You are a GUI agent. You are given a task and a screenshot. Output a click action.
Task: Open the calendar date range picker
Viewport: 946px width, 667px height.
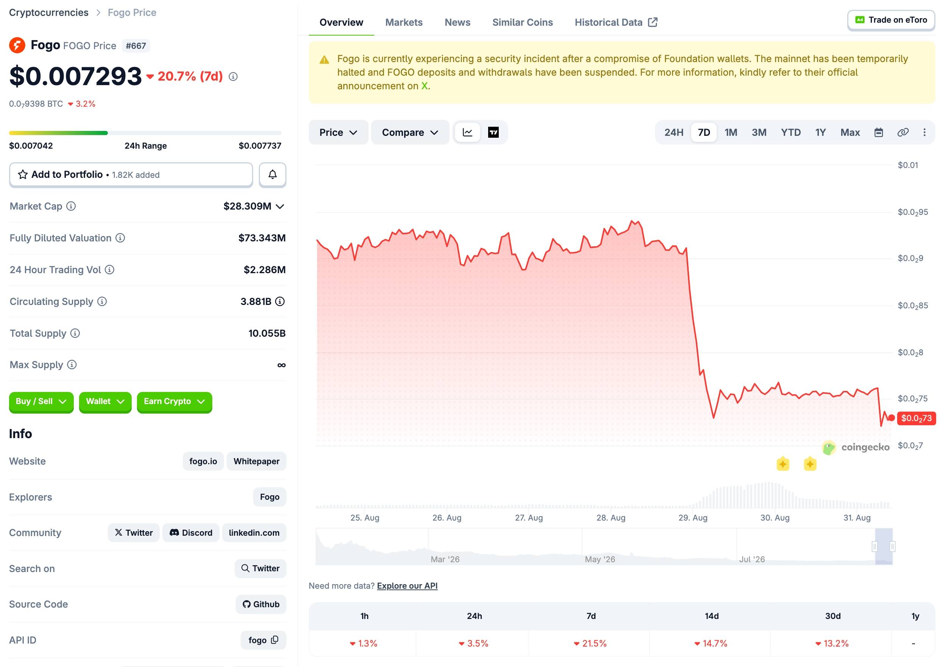pos(878,132)
